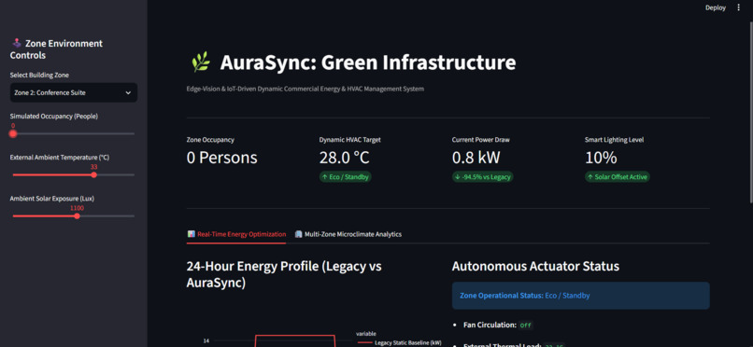Click the Deploy button

(x=715, y=7)
